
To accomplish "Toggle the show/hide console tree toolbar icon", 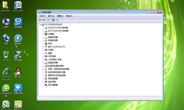I will pos(49,20).
